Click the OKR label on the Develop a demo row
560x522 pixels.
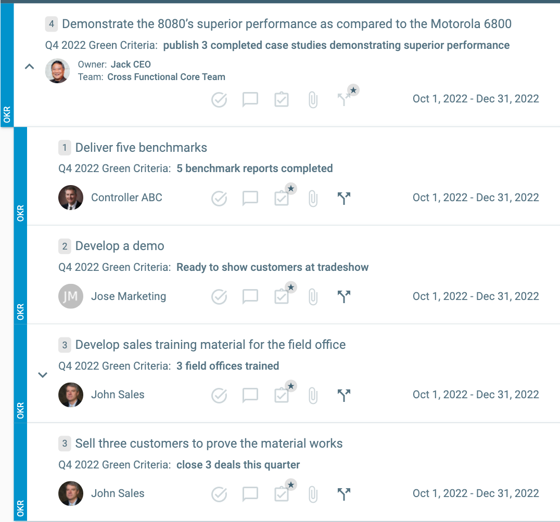(x=20, y=310)
